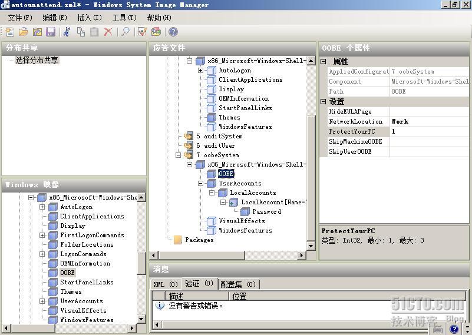472x335 pixels.
Task: Save the answer file with floppy icon
Action: (x=51, y=32)
